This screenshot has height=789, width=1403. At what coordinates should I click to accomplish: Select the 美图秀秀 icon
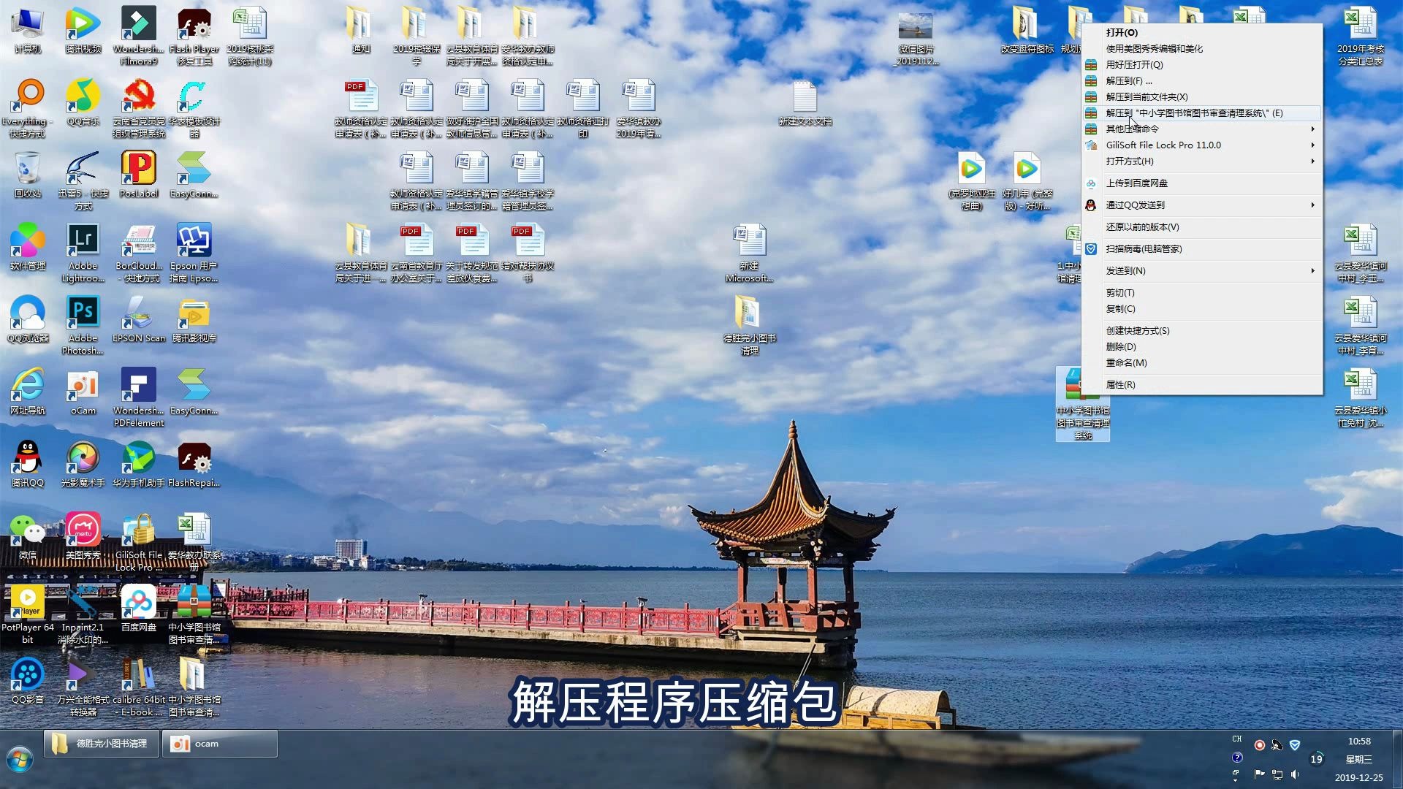pos(83,538)
